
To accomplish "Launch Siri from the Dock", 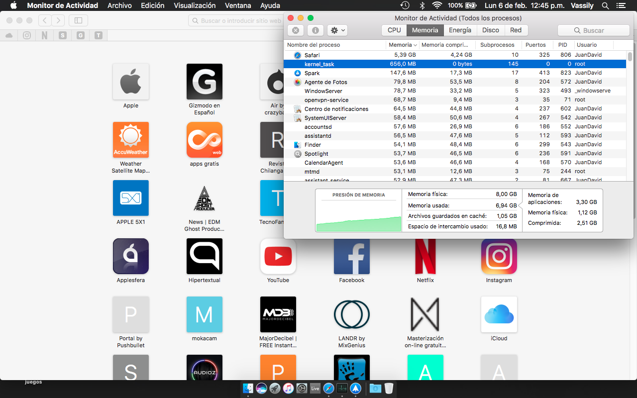I will tap(261, 388).
